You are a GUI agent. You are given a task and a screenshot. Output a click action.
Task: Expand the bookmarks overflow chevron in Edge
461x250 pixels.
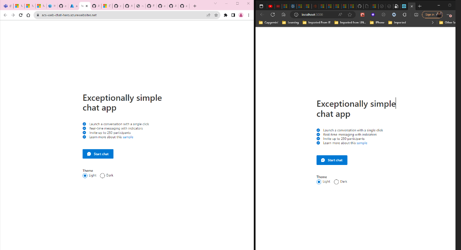[433, 22]
